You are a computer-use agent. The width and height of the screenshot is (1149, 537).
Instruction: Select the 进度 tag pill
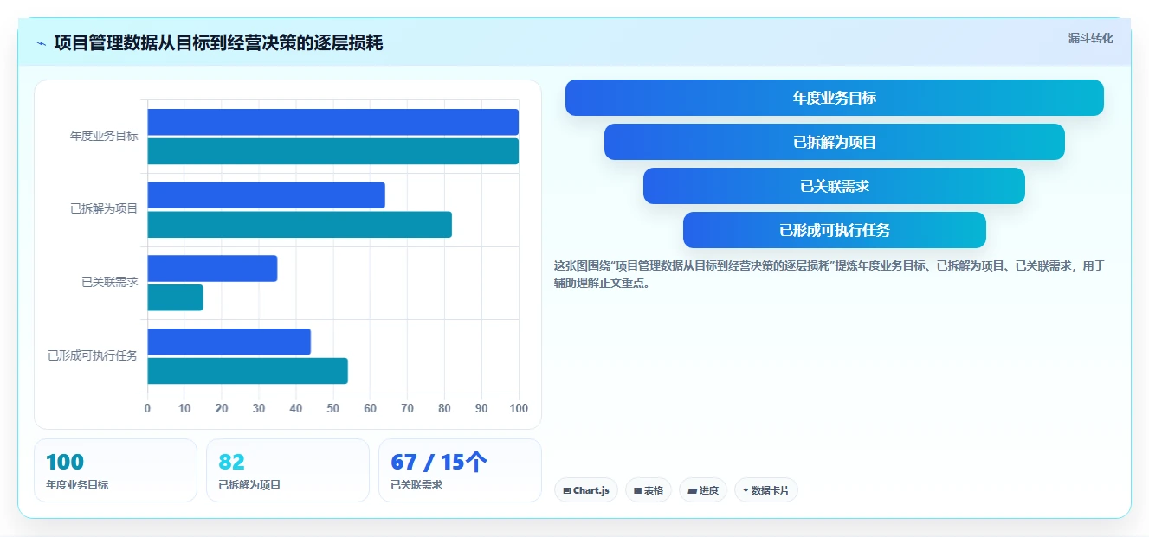pos(703,490)
